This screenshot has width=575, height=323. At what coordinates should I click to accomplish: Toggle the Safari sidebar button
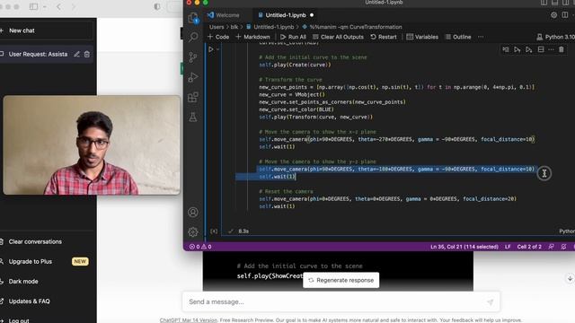point(33,6)
